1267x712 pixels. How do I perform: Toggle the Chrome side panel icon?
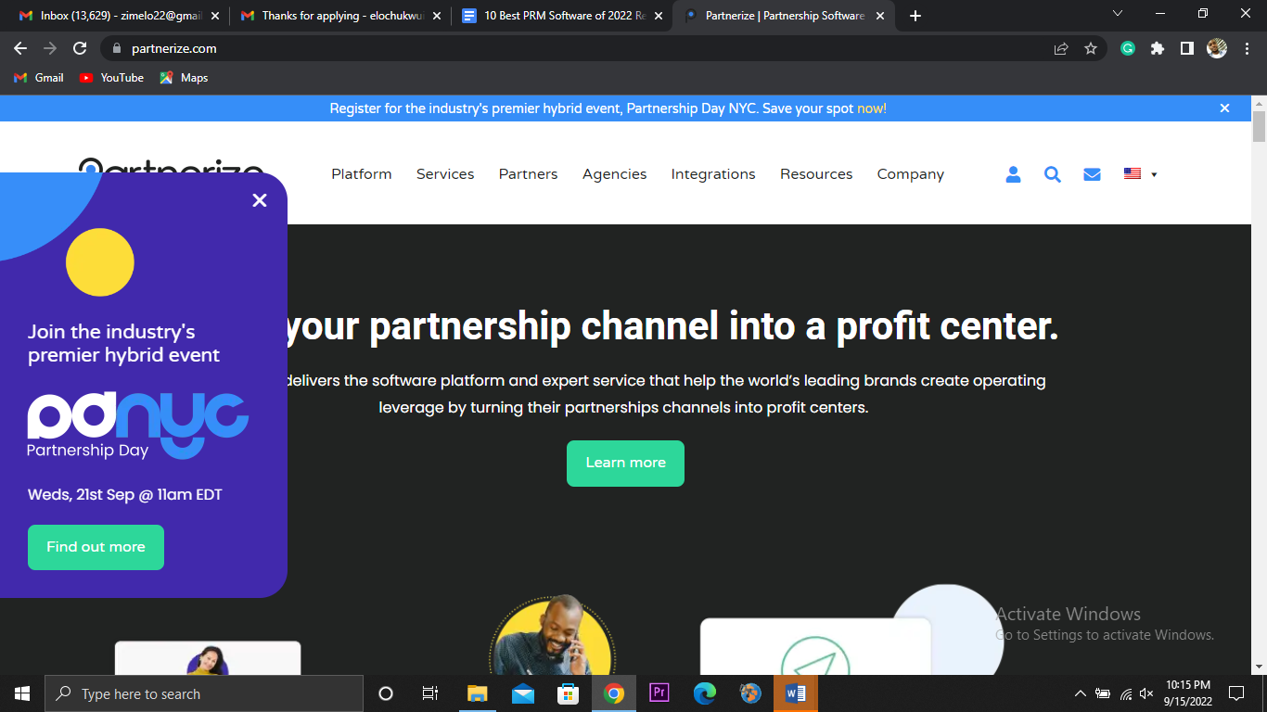tap(1187, 48)
